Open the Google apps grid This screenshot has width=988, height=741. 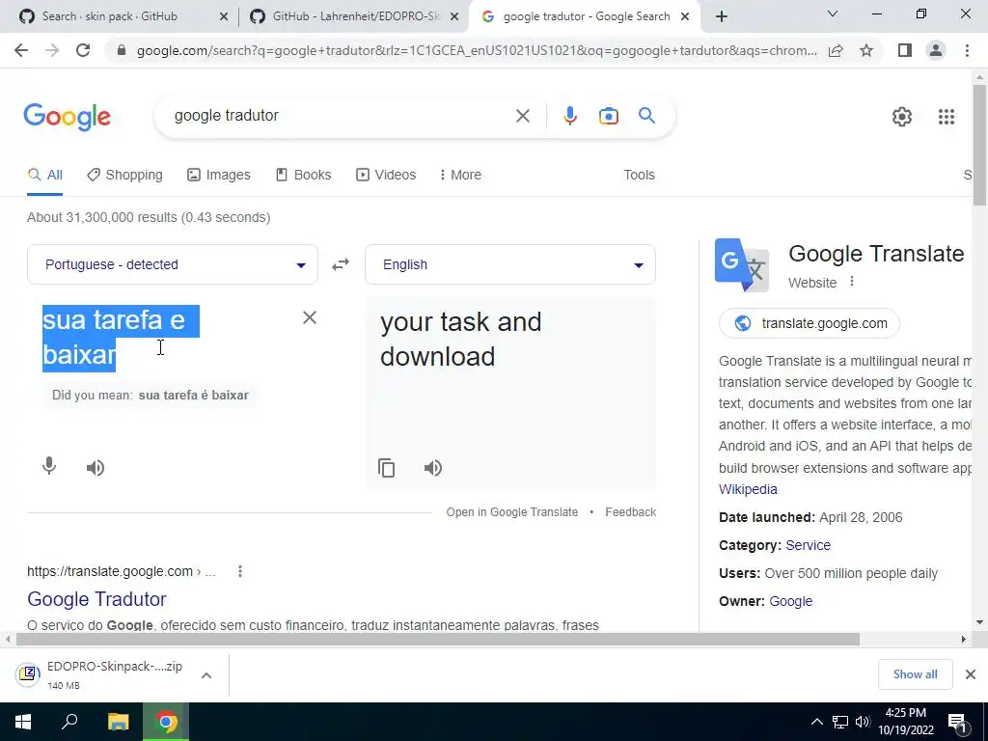pyautogui.click(x=946, y=117)
